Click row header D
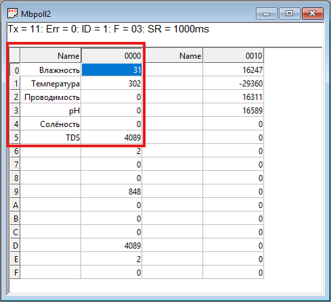Image resolution: width=331 pixels, height=302 pixels. coord(16,245)
